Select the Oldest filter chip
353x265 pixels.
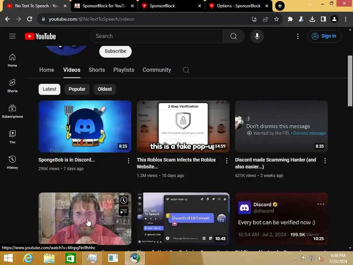[x=105, y=89]
